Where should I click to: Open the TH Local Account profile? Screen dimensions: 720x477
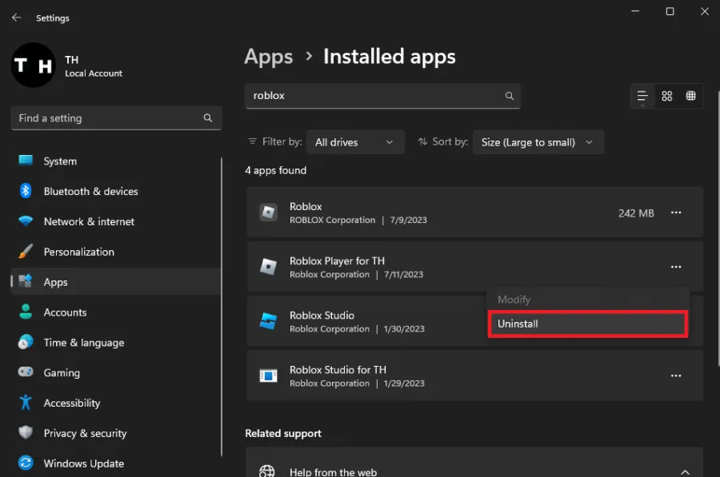pos(67,66)
